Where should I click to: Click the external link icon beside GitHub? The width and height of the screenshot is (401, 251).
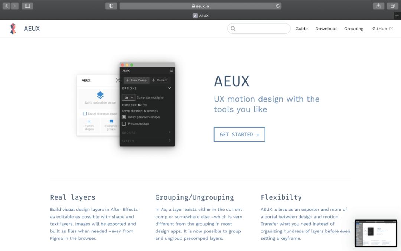[391, 29]
